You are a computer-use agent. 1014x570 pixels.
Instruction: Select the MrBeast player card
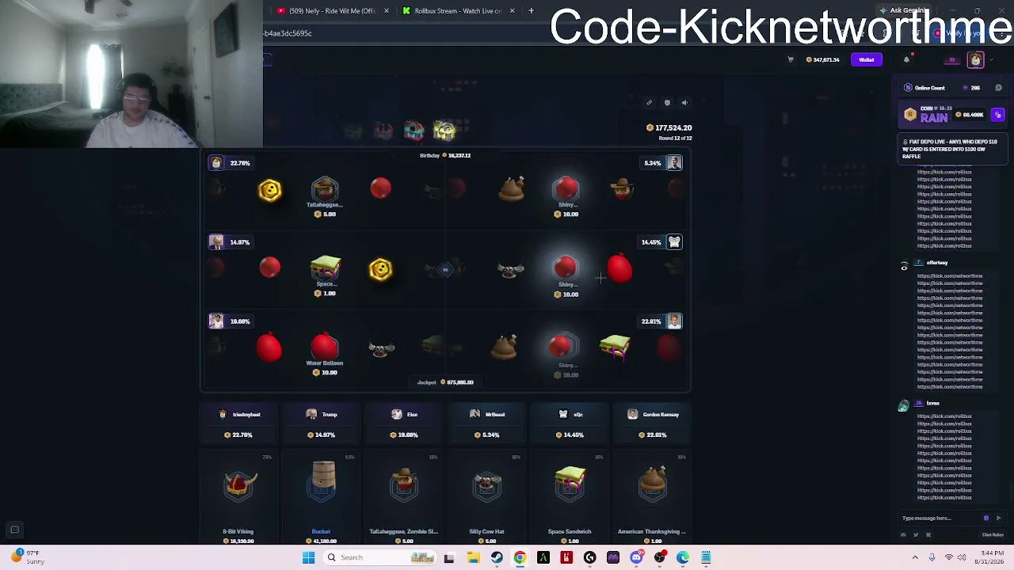pyautogui.click(x=487, y=424)
